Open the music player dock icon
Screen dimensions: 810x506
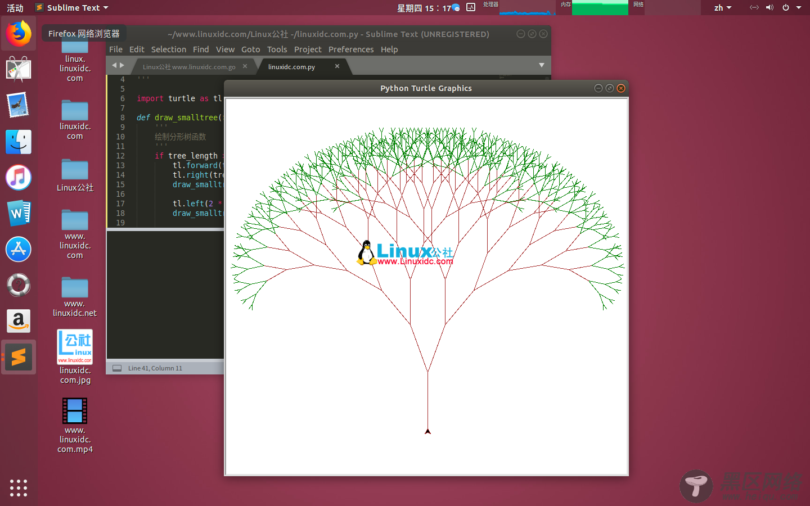[19, 178]
